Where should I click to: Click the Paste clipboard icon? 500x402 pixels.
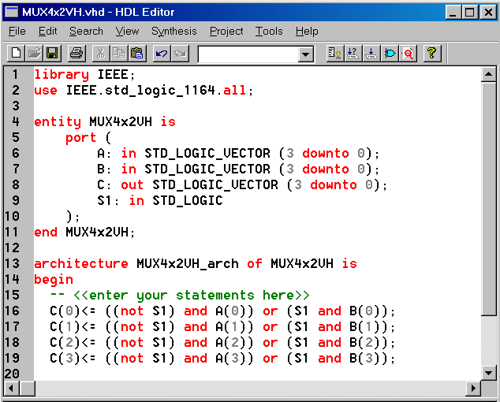coord(137,54)
